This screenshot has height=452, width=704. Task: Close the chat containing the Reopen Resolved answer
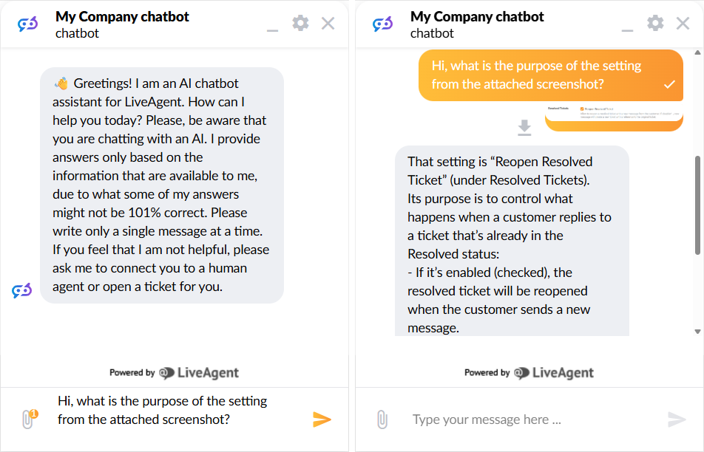click(683, 24)
